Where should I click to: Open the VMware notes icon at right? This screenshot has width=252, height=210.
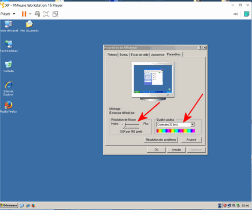tap(246, 14)
